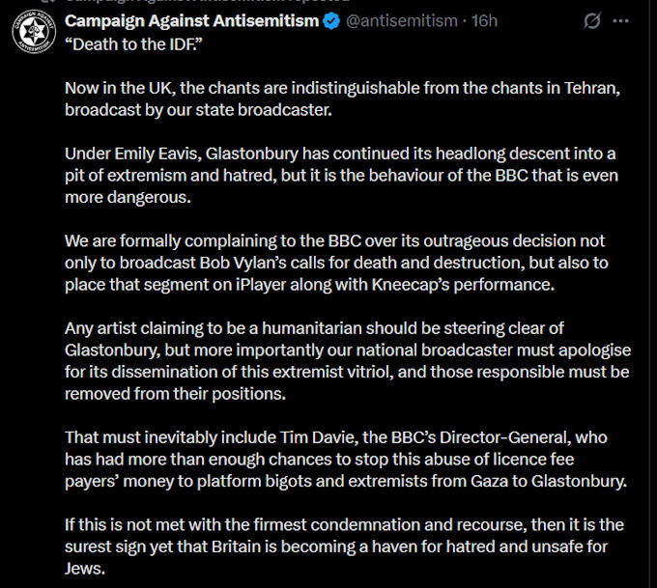Open Grok explain-this-post icon
Image resolution: width=657 pixels, height=588 pixels.
[592, 20]
